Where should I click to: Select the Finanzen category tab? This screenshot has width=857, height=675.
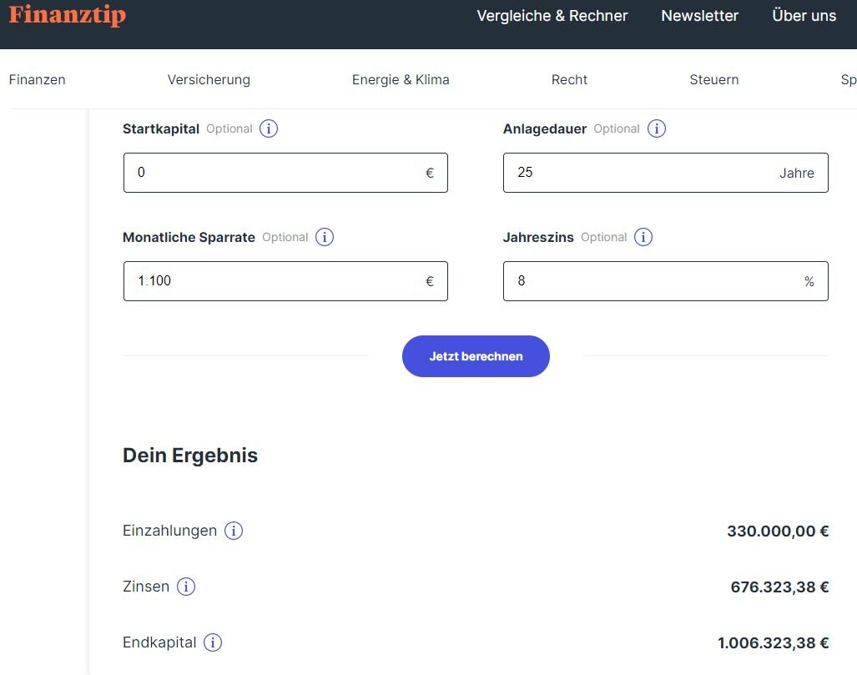[38, 80]
